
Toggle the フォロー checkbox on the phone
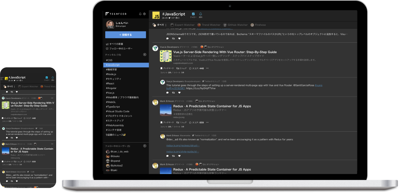click(47, 78)
